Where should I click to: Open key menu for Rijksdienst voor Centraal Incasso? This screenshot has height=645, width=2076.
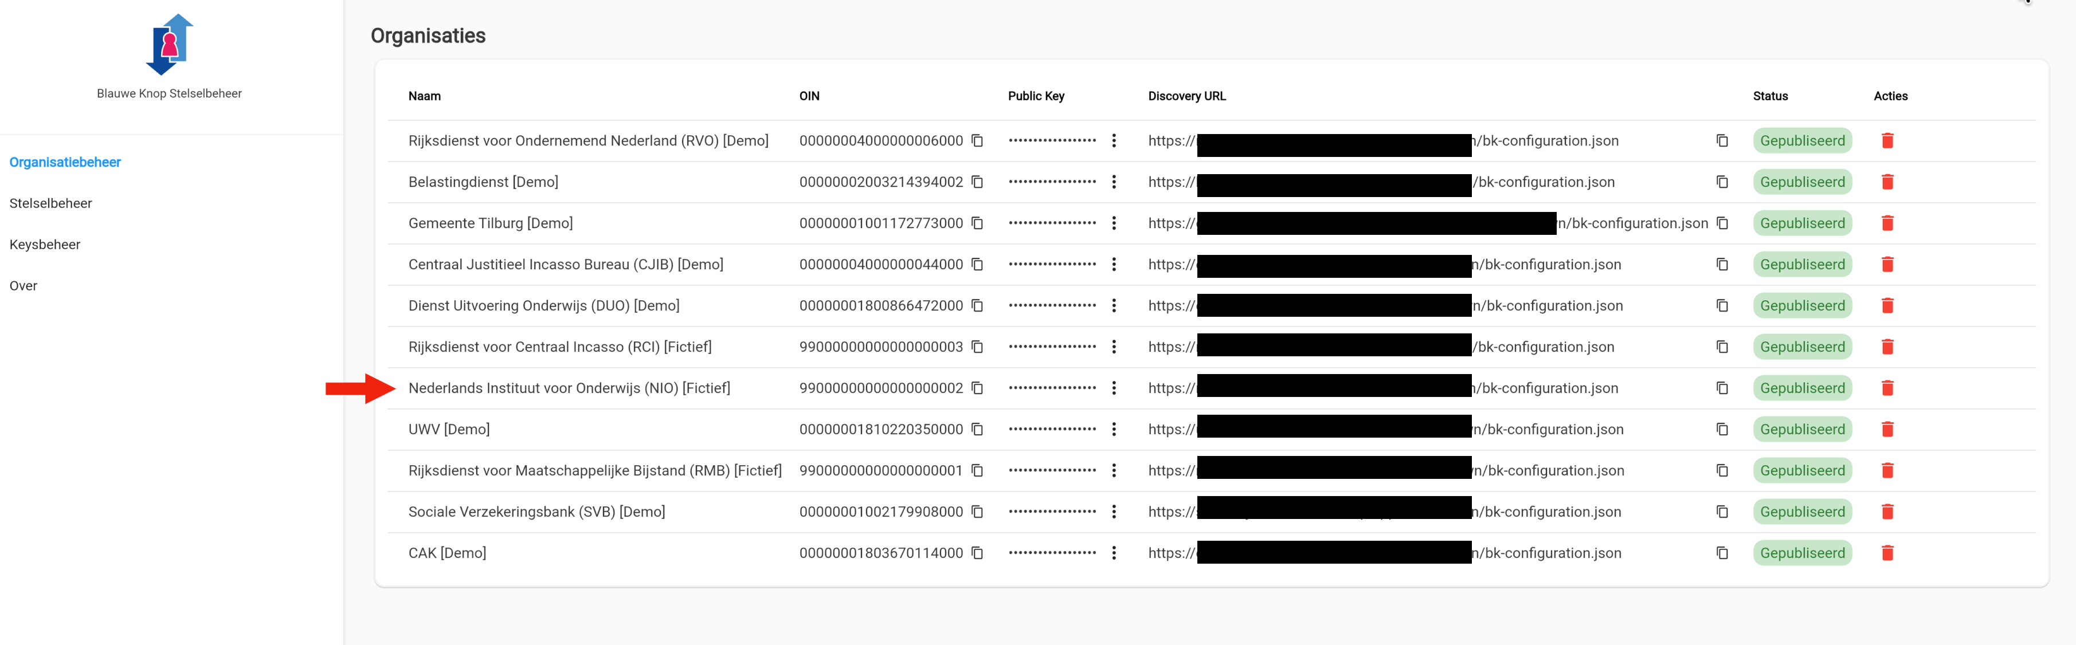[1114, 347]
